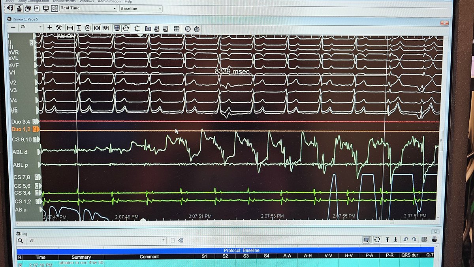Click the Log jump-to-bottom arrow icon
474x267 pixels.
point(395,239)
